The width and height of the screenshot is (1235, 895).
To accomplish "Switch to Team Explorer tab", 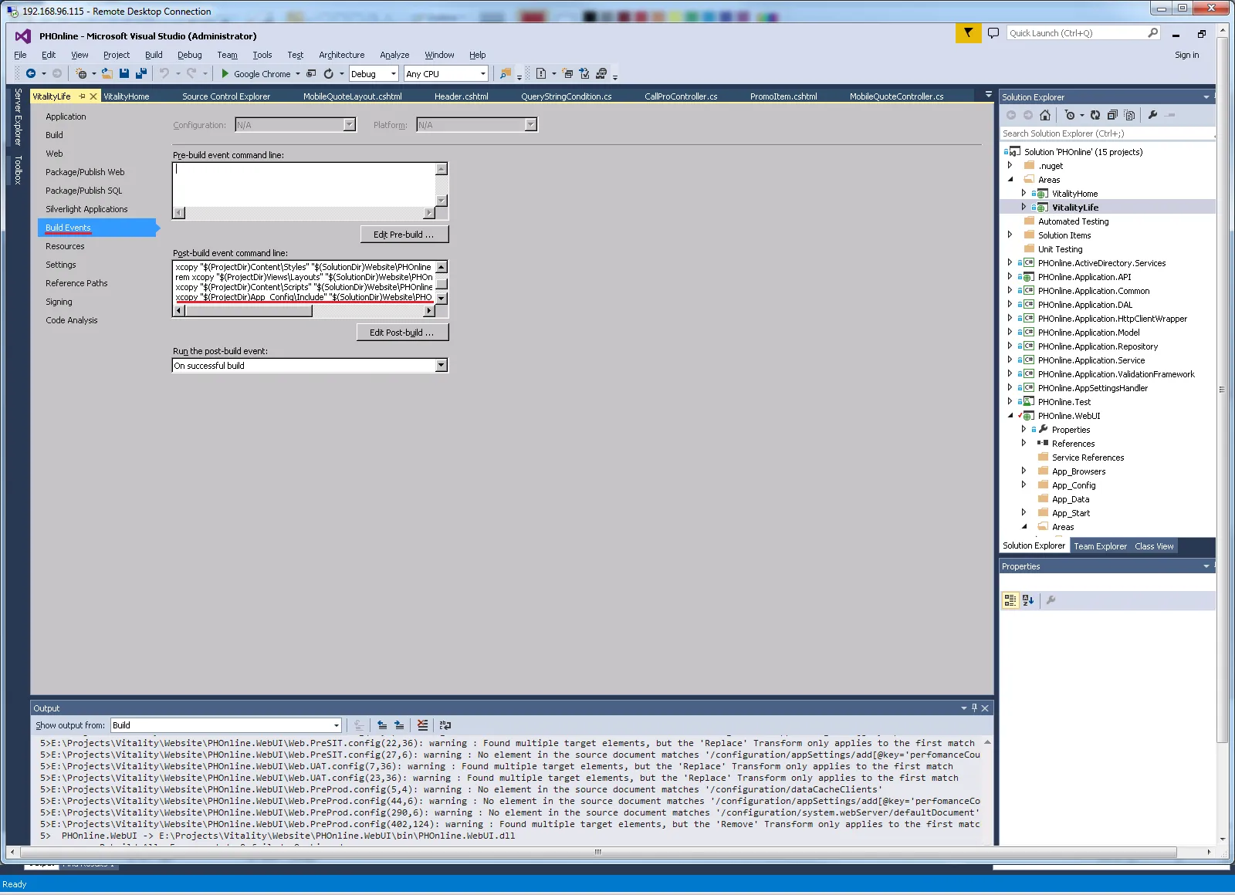I will [x=1100, y=546].
